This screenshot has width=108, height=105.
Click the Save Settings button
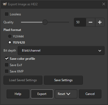[x=63, y=80]
